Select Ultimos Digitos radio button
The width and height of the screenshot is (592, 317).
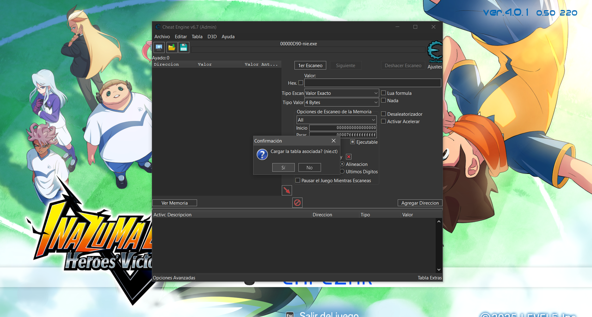[x=342, y=172]
